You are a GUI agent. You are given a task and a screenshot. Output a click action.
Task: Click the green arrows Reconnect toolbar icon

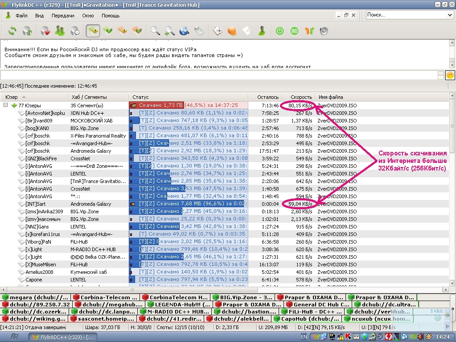click(12, 31)
